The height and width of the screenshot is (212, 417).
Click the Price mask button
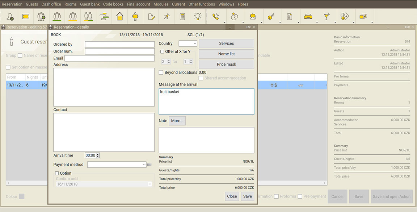click(x=226, y=65)
